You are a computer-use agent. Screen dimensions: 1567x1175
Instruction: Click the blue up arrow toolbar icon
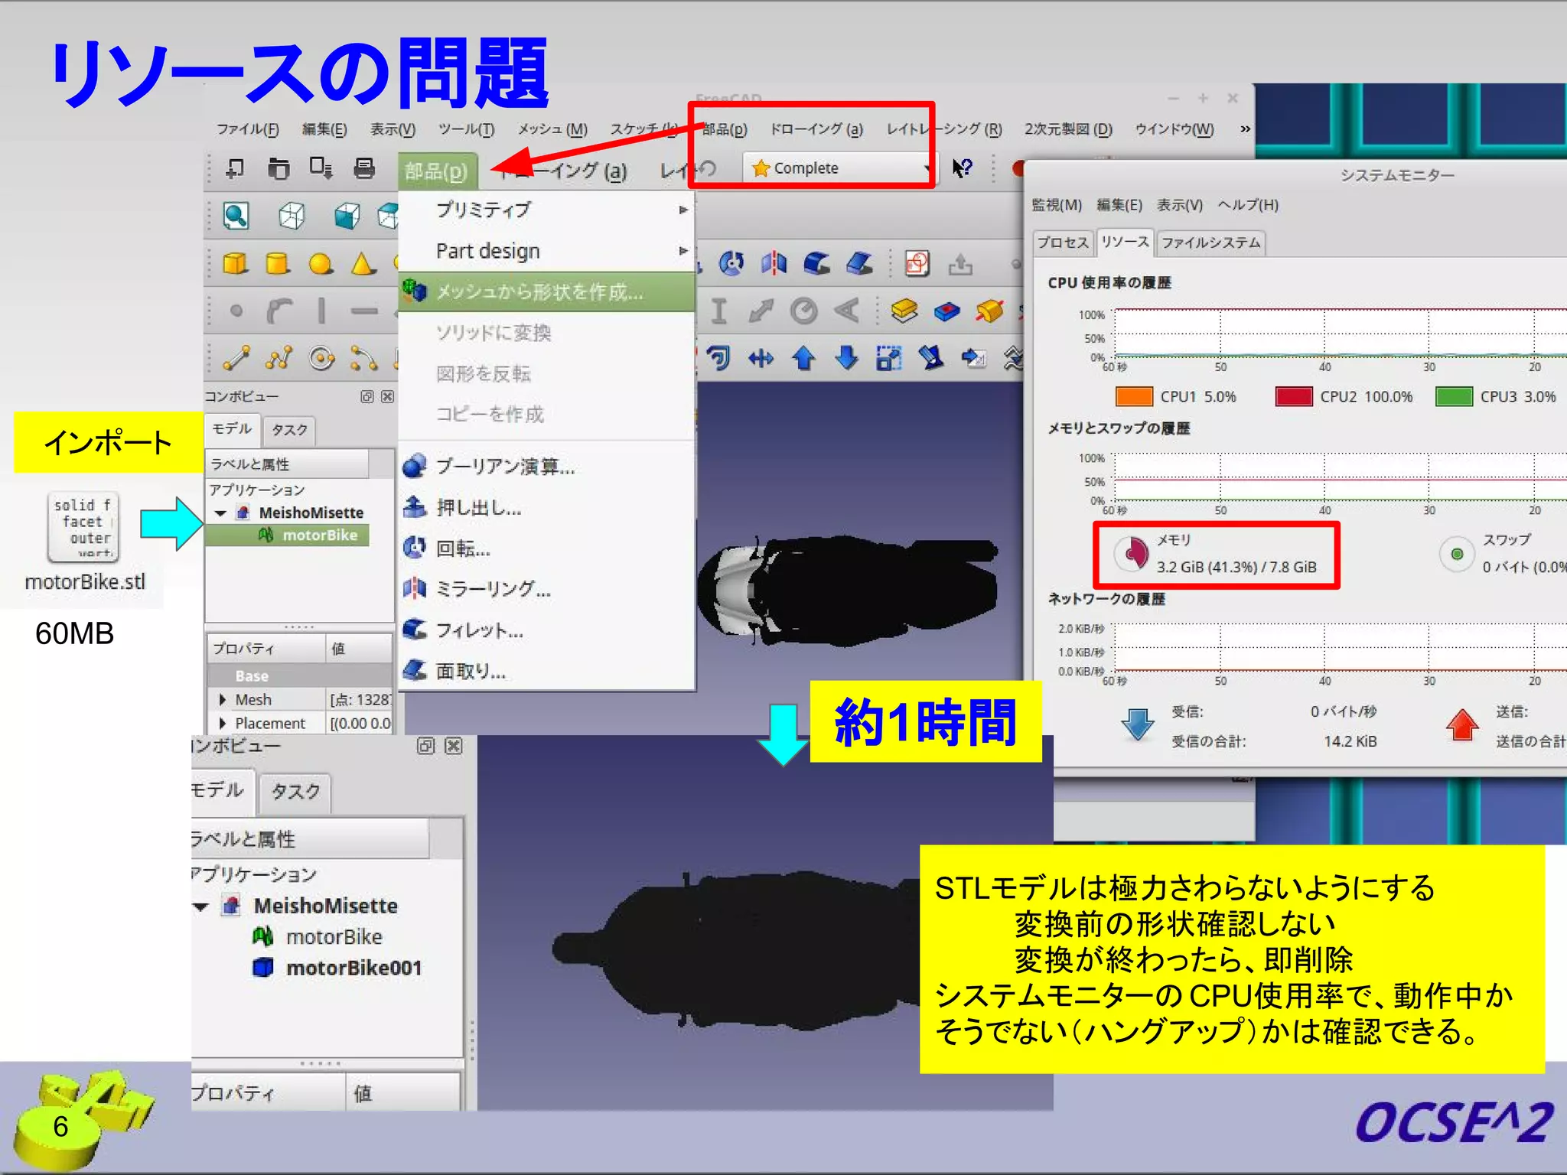click(x=803, y=358)
